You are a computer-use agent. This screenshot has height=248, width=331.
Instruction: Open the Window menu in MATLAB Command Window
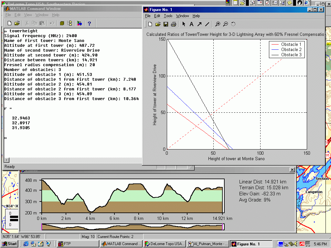coord(42,15)
